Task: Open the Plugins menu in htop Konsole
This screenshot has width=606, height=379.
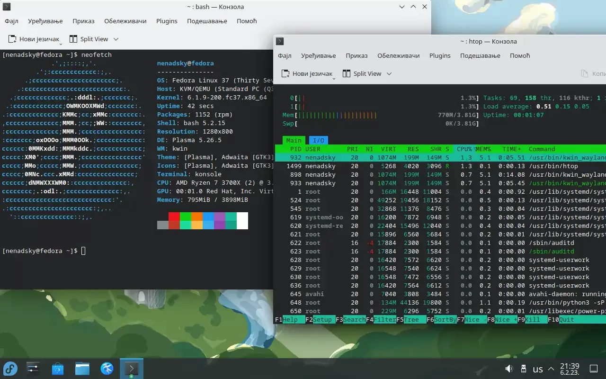Action: 440,55
